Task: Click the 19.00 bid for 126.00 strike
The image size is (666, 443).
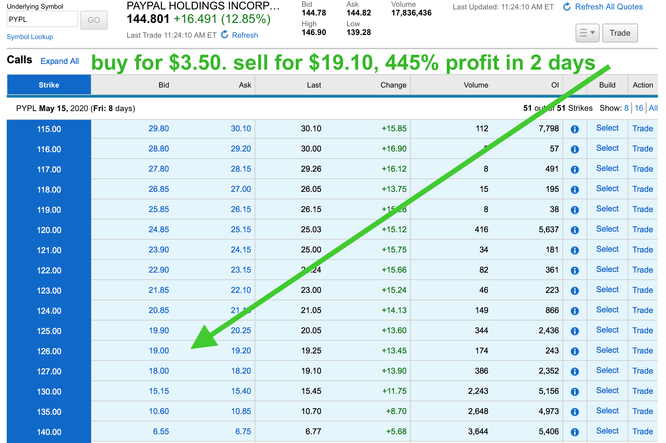Action: click(x=159, y=351)
